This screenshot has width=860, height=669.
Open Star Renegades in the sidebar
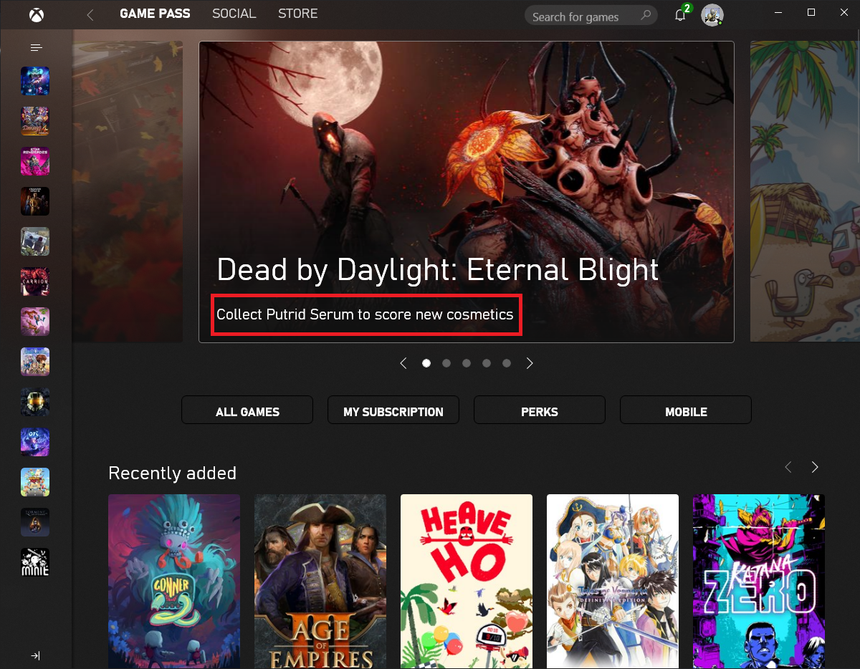point(35,162)
